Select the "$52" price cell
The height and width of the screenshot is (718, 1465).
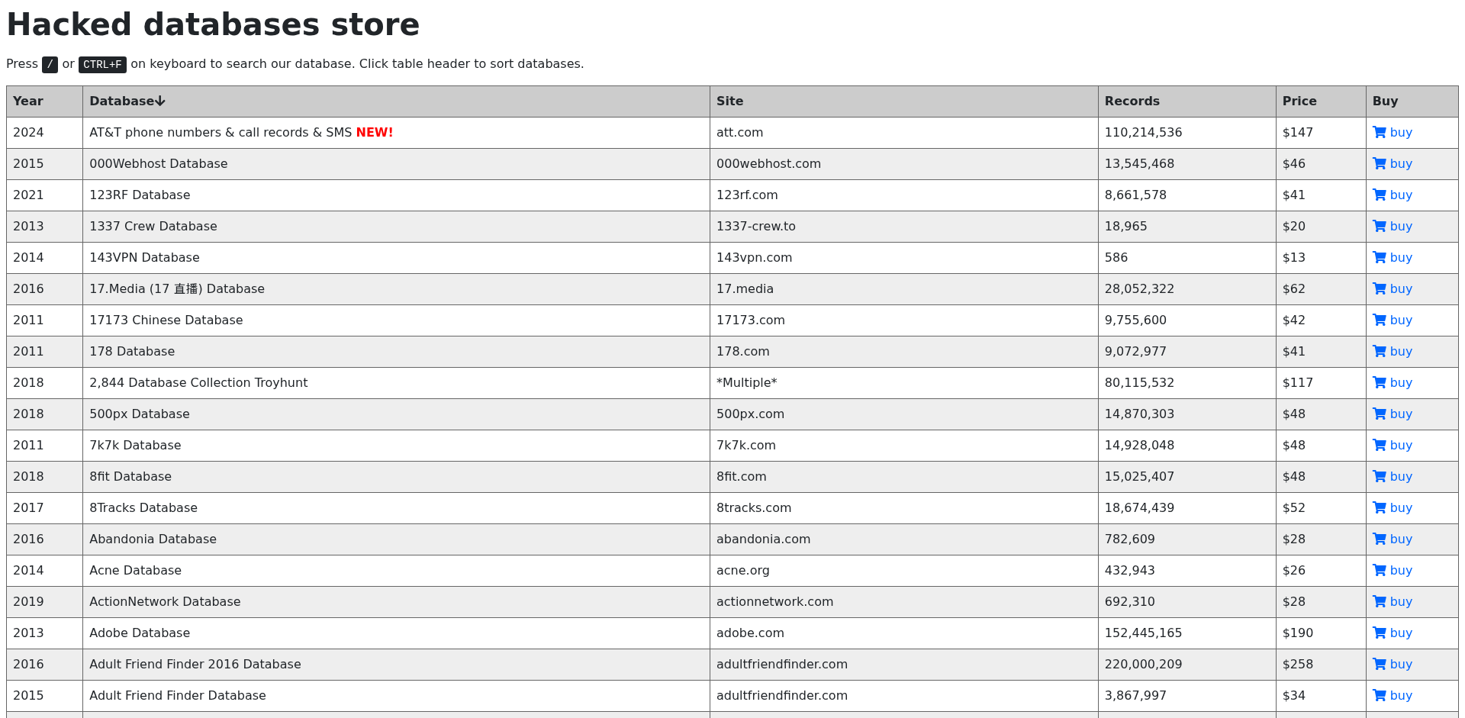[x=1321, y=508]
